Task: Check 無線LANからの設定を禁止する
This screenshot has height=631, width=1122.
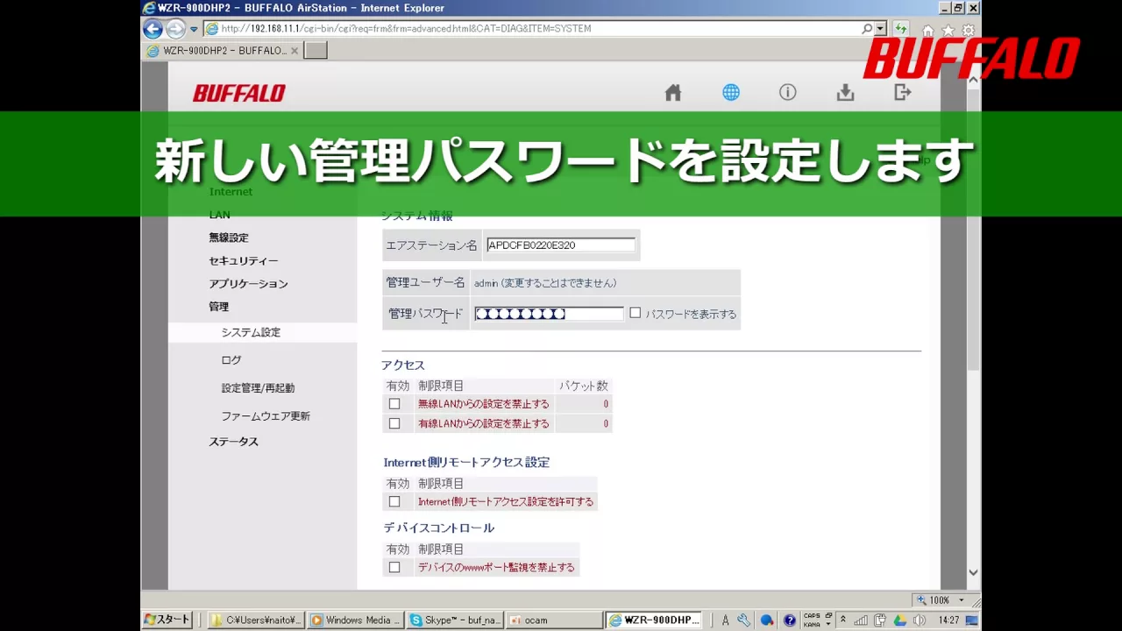Action: 394,404
